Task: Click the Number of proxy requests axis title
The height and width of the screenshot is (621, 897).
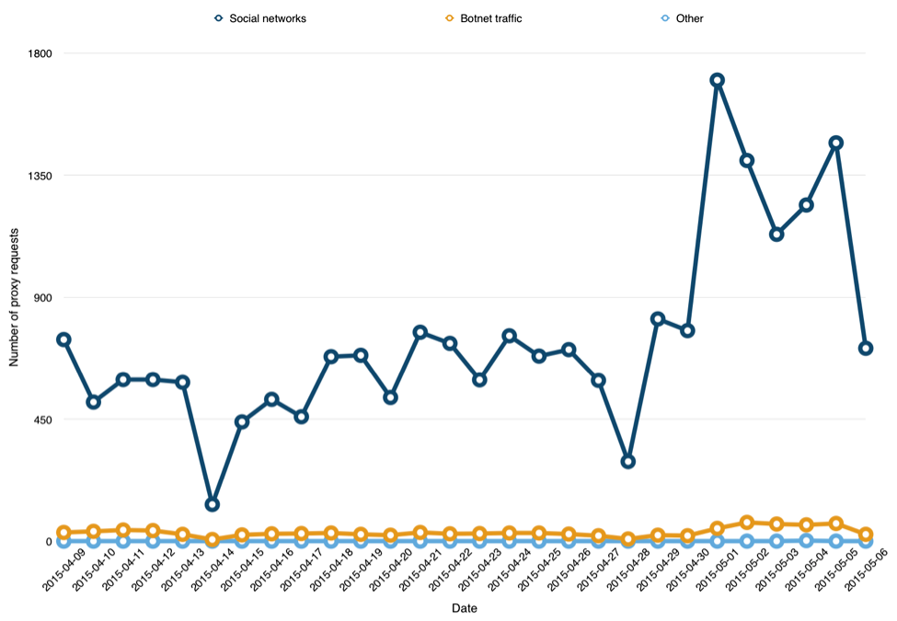Action: pos(14,297)
